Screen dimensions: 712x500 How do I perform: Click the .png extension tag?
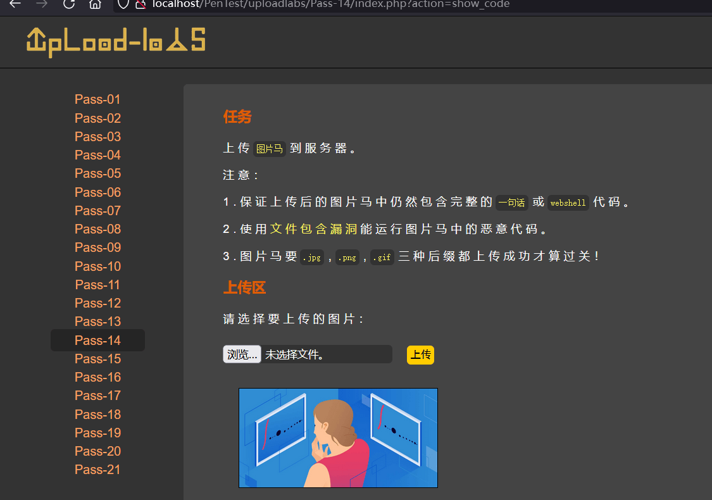347,258
